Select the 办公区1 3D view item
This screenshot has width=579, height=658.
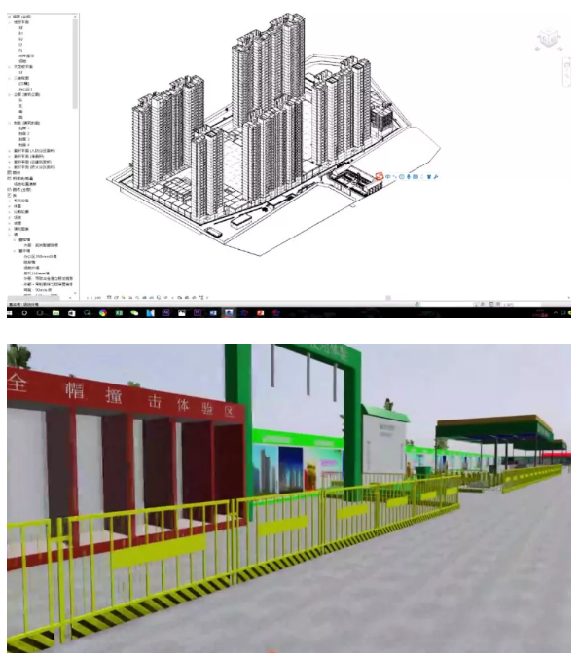pyautogui.click(x=25, y=90)
